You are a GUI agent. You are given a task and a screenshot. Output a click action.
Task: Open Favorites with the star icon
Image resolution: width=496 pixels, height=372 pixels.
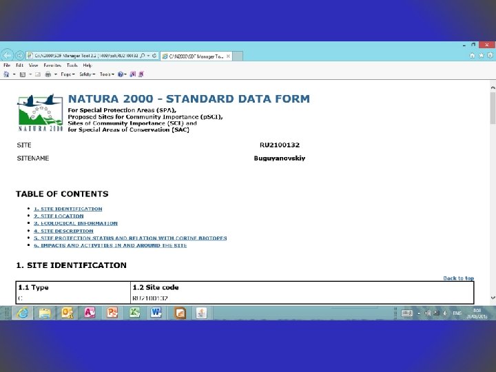click(x=481, y=55)
